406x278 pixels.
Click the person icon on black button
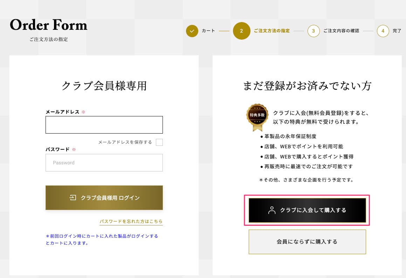pyautogui.click(x=272, y=210)
